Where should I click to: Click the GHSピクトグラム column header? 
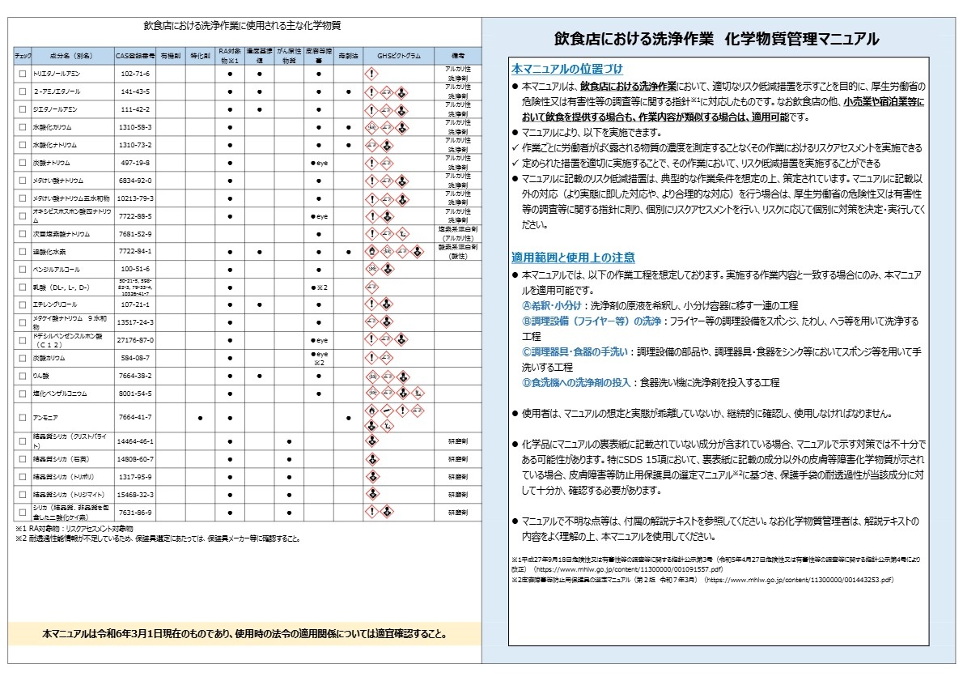point(399,56)
